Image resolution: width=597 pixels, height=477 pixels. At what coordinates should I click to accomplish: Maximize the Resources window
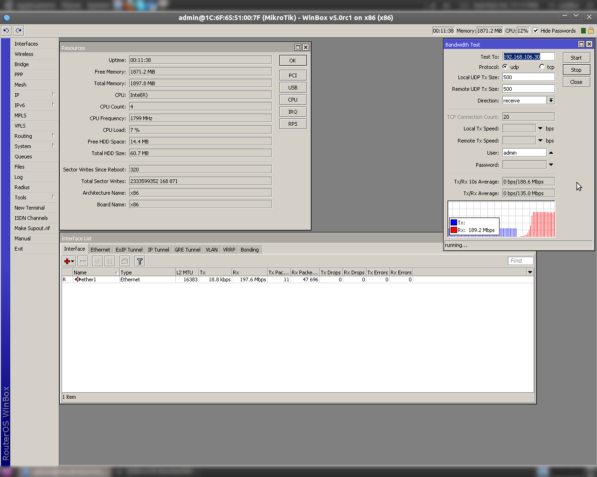coord(298,48)
